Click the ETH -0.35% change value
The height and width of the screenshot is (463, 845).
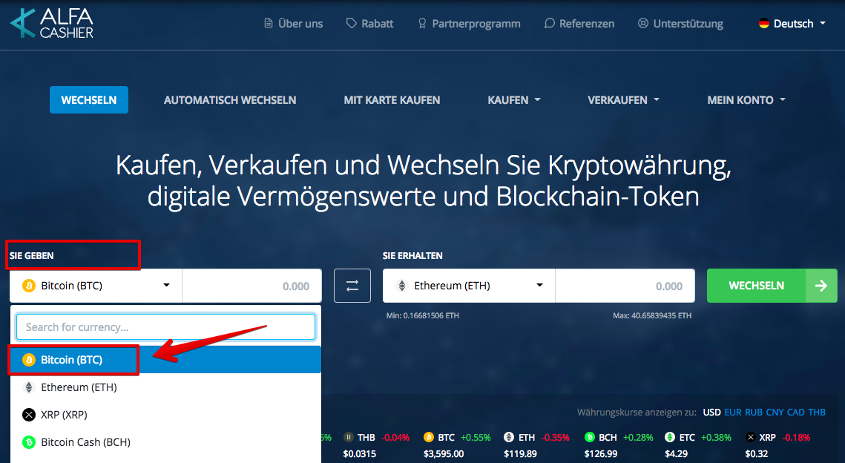(555, 437)
